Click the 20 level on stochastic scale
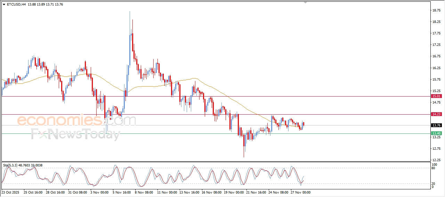 (433, 183)
